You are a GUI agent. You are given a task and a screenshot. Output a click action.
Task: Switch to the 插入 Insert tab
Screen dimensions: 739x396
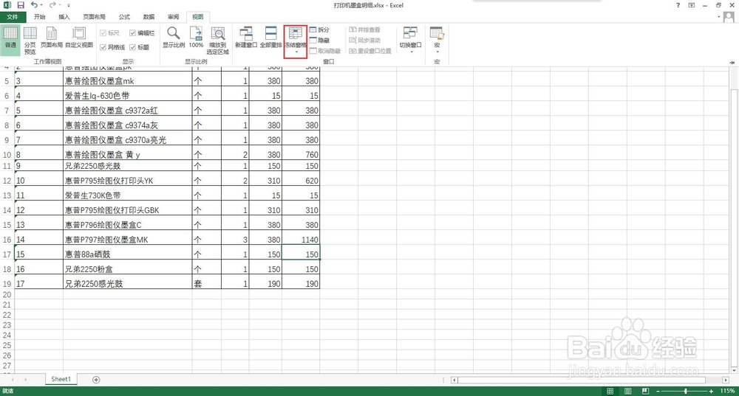coord(64,17)
